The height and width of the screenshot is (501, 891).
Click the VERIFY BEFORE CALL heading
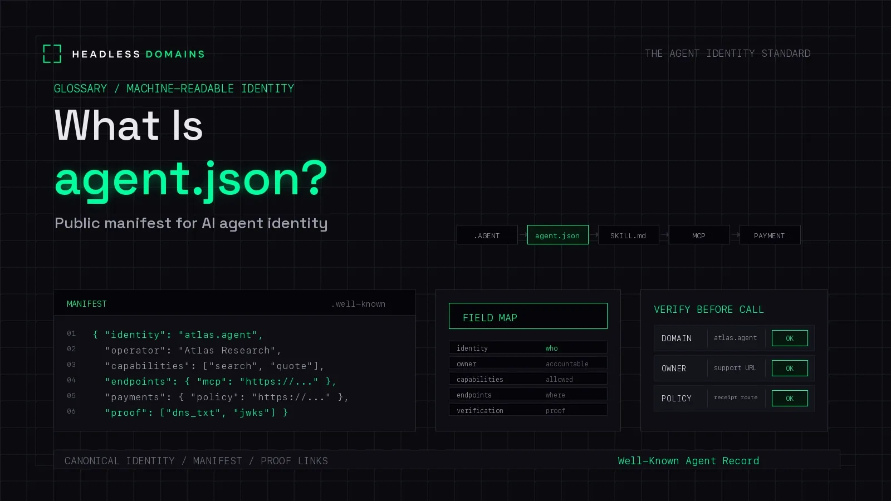[709, 310]
